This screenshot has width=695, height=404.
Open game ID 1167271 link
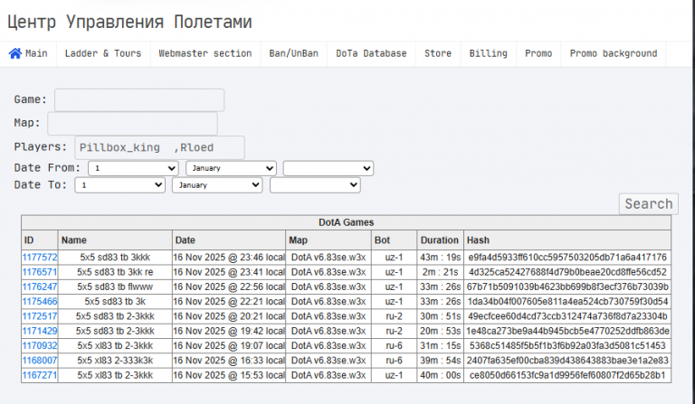click(x=40, y=375)
